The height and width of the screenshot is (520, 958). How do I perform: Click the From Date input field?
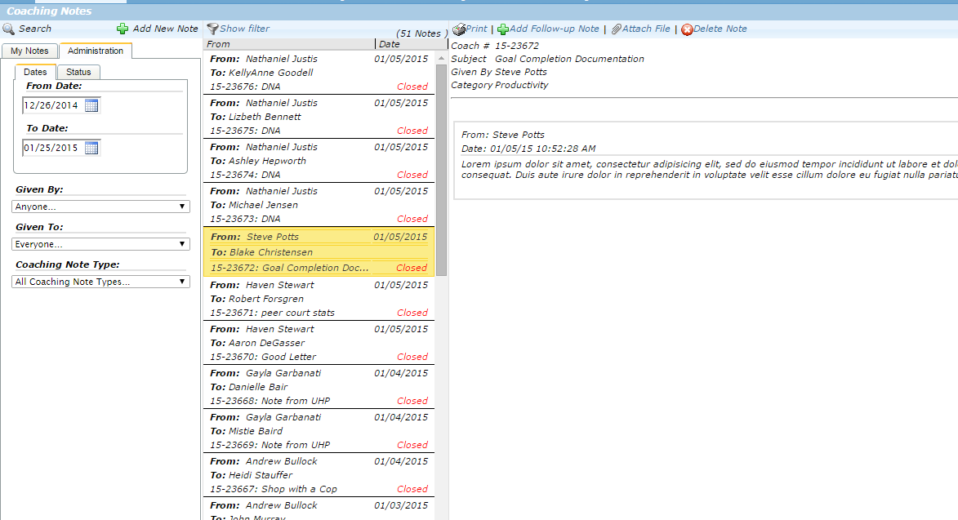[x=52, y=105]
